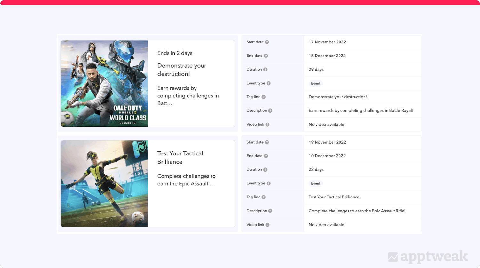Click help icon by second event's Description
480x268 pixels.
[x=270, y=211]
